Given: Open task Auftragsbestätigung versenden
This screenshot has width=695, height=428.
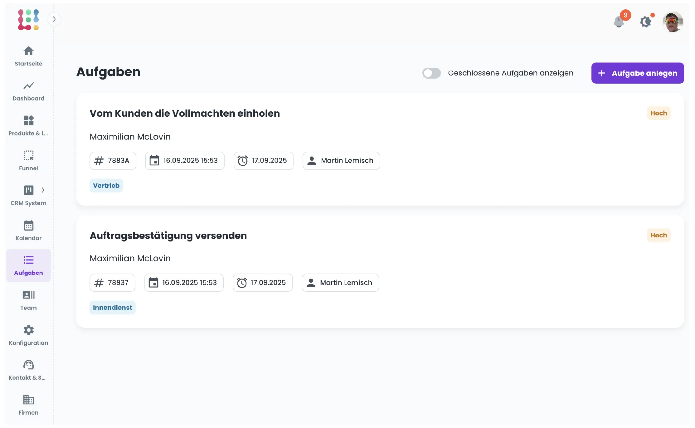Looking at the screenshot, I should (x=168, y=236).
